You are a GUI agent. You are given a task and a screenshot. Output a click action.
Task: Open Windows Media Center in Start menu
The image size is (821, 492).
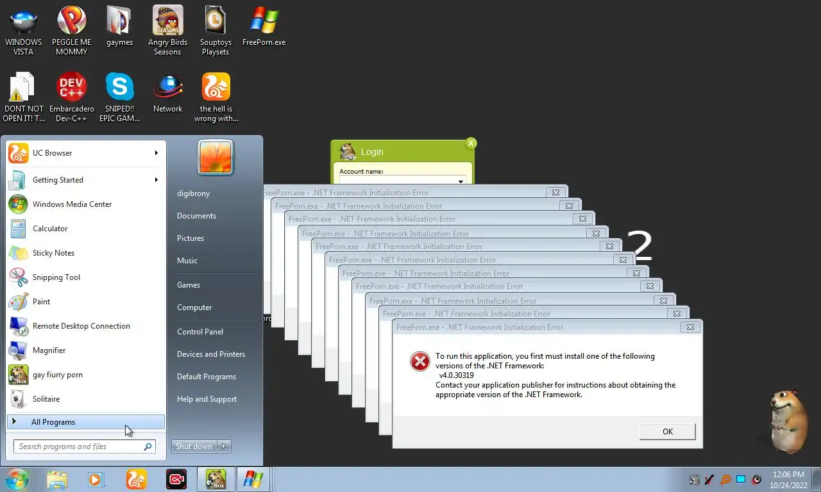[86, 204]
